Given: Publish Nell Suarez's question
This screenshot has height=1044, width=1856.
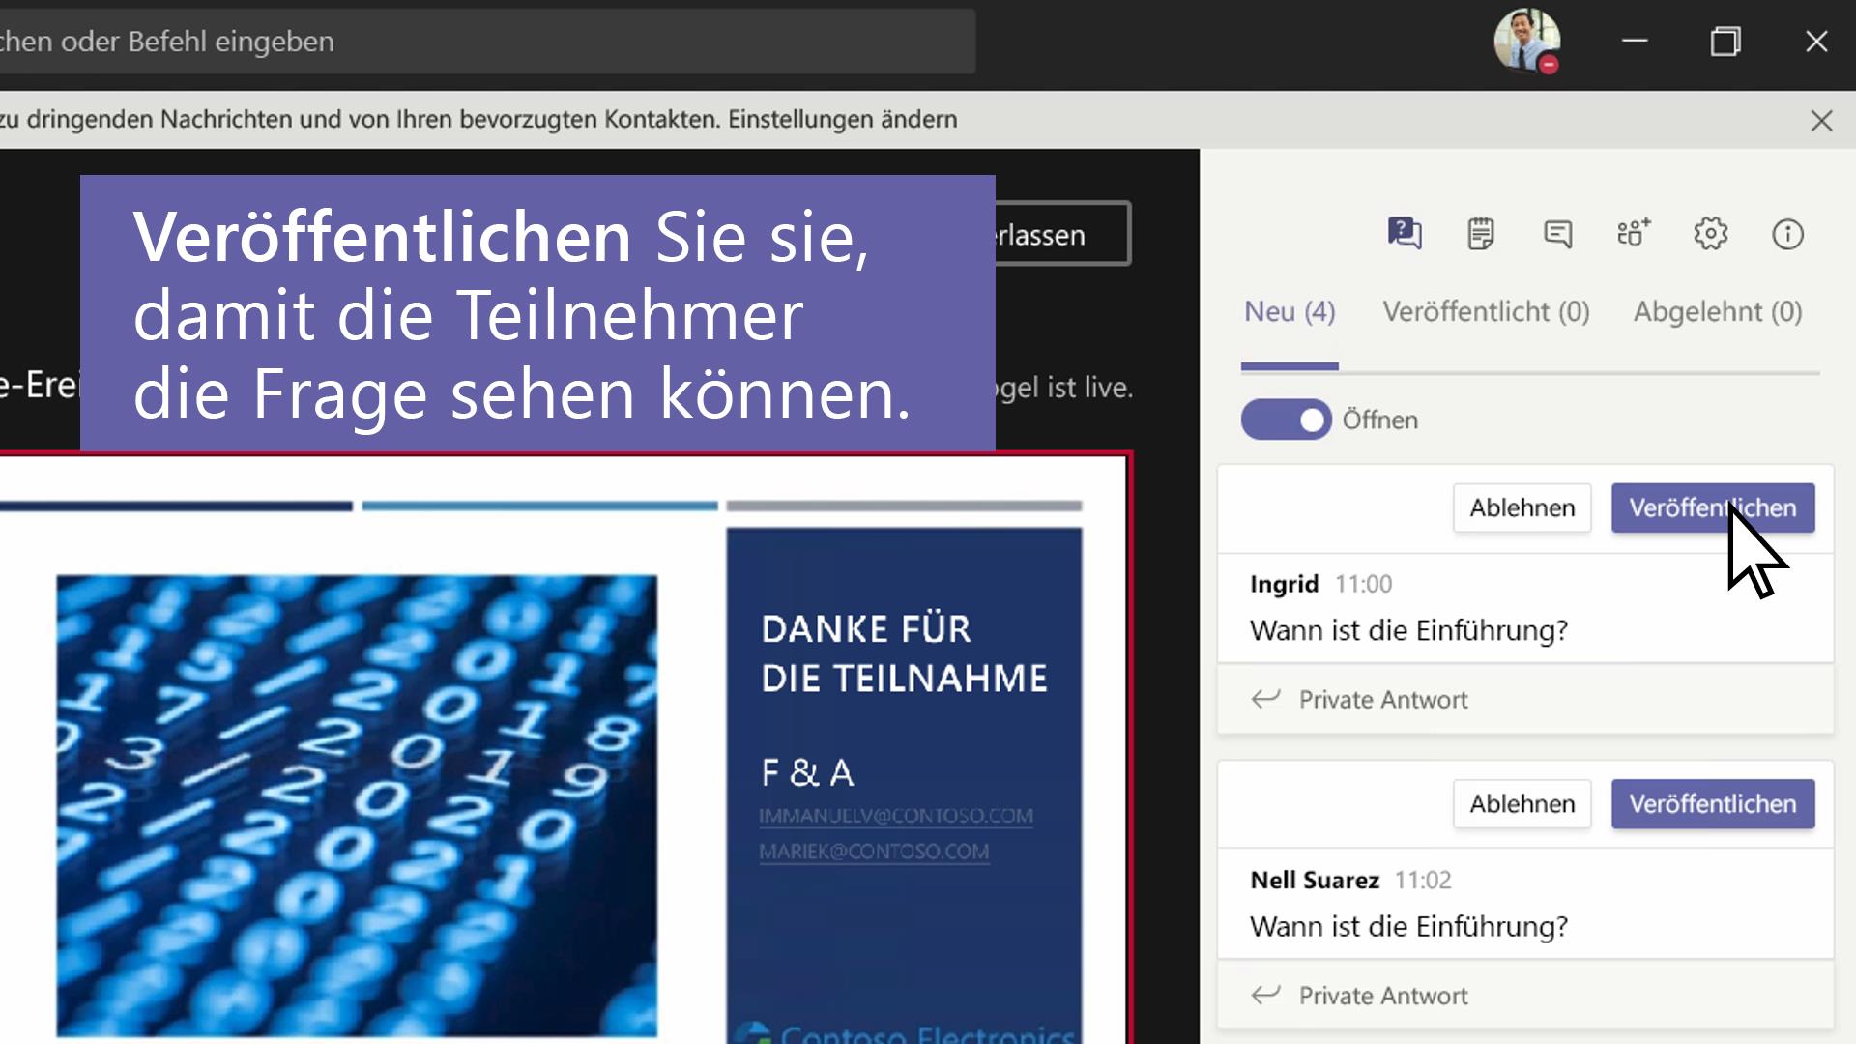Looking at the screenshot, I should 1713,803.
